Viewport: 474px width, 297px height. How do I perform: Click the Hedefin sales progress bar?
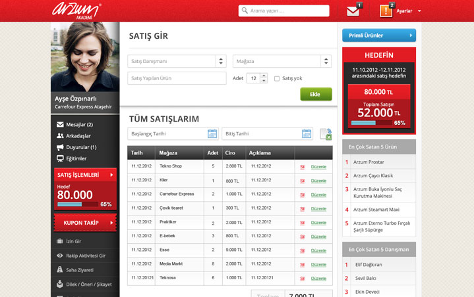pos(372,122)
